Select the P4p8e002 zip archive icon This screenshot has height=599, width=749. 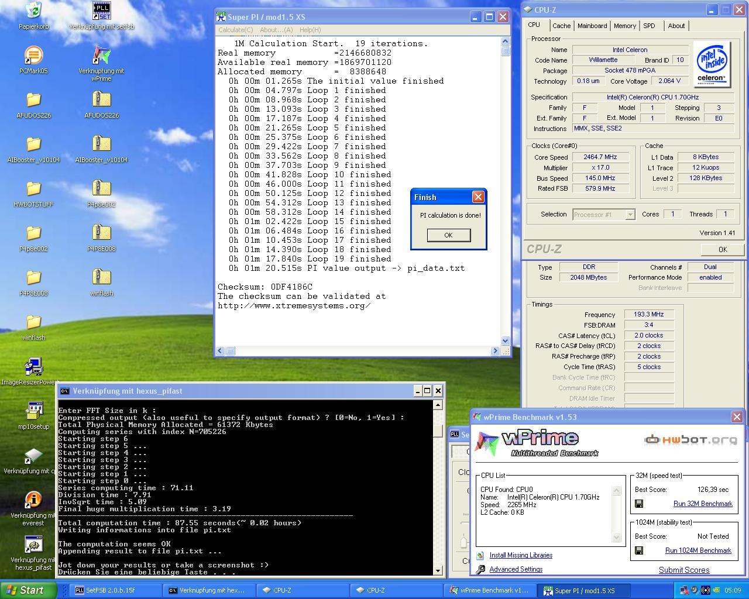tap(101, 188)
